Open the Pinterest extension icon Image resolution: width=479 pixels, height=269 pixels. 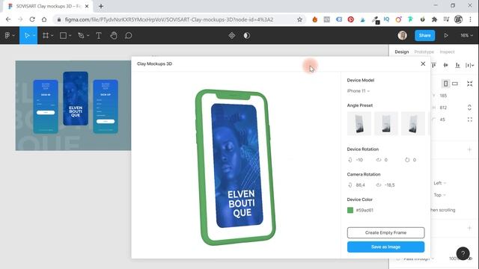[351, 19]
